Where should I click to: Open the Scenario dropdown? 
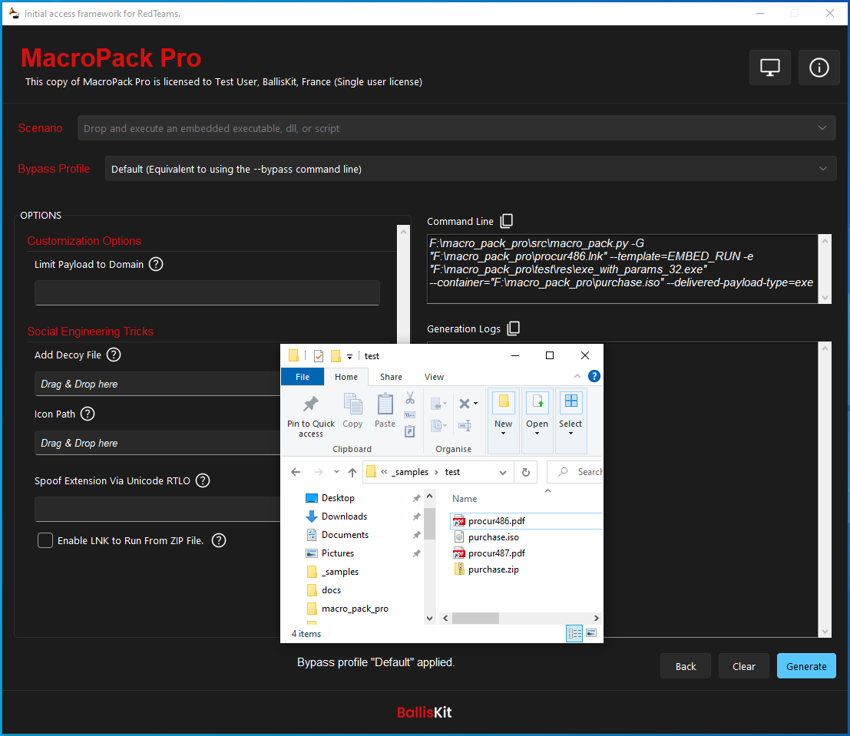pyautogui.click(x=456, y=128)
